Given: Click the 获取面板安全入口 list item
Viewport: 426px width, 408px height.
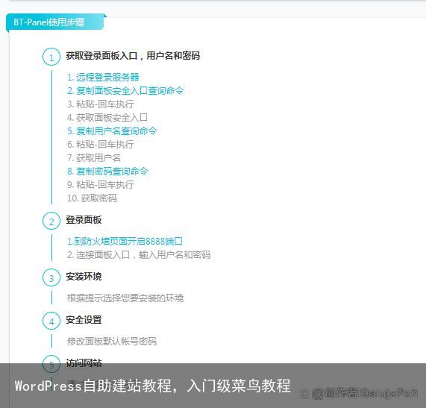Looking at the screenshot, I should (107, 118).
